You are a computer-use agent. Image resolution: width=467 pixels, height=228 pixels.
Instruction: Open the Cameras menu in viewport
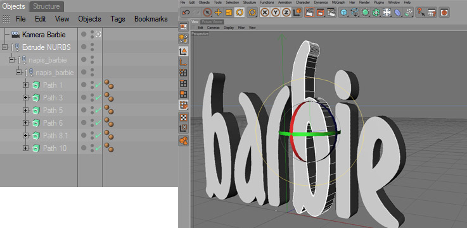(214, 28)
